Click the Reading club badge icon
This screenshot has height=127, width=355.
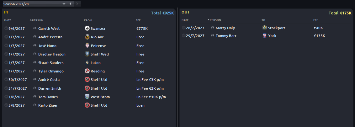tap(87, 71)
